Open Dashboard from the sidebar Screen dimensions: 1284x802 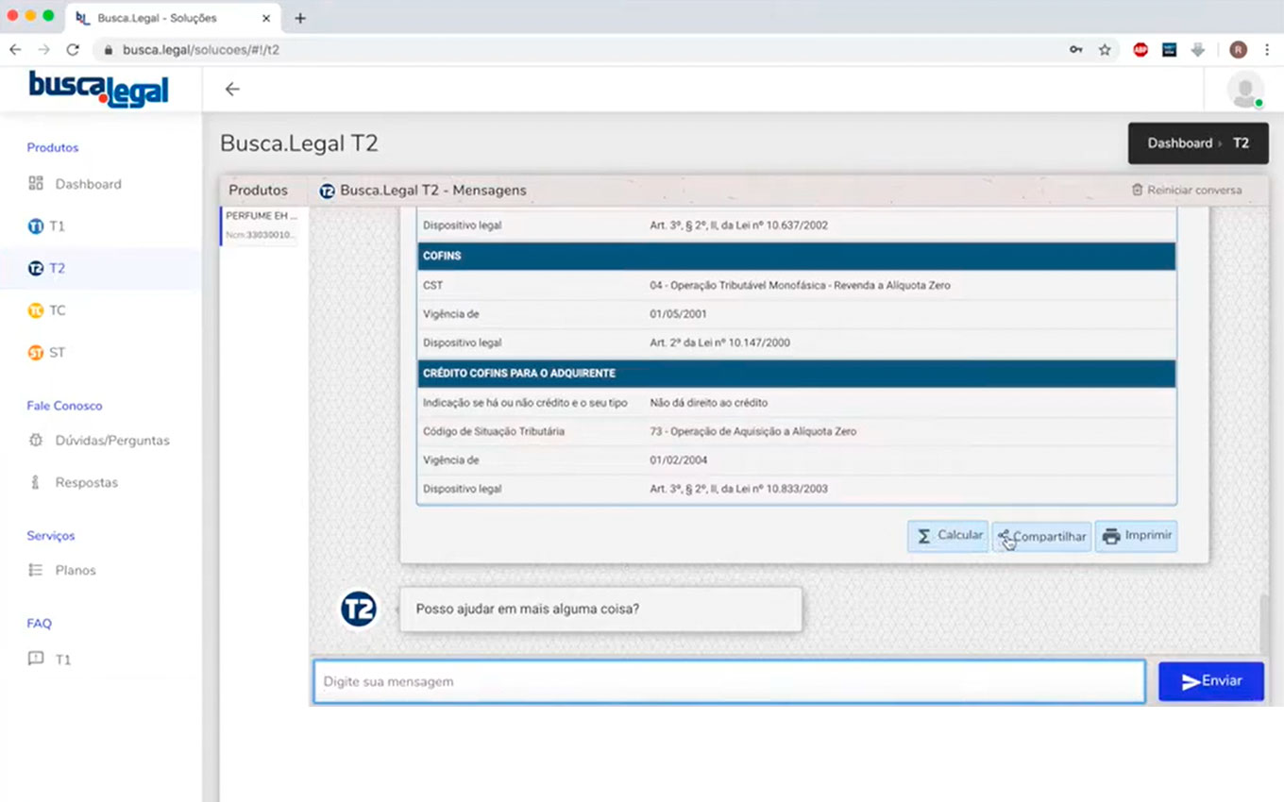(x=87, y=184)
